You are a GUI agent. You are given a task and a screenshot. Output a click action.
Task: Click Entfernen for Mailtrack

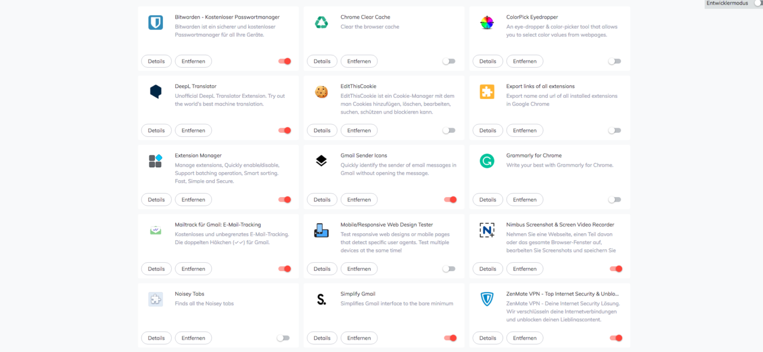point(193,269)
